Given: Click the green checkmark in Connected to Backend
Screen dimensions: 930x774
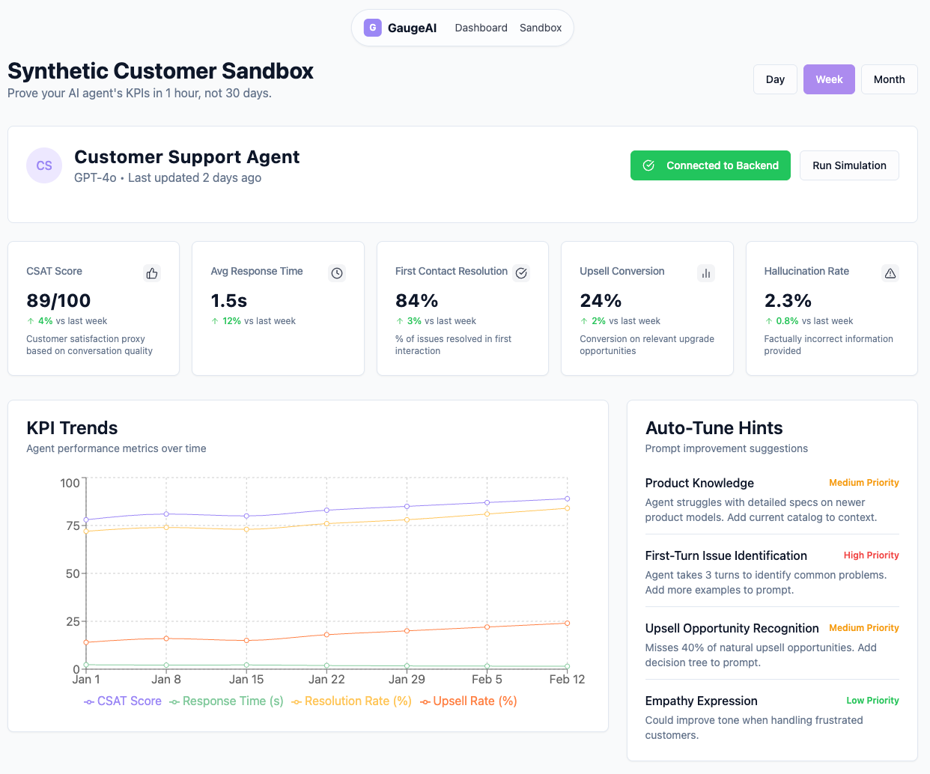Looking at the screenshot, I should click(x=648, y=165).
